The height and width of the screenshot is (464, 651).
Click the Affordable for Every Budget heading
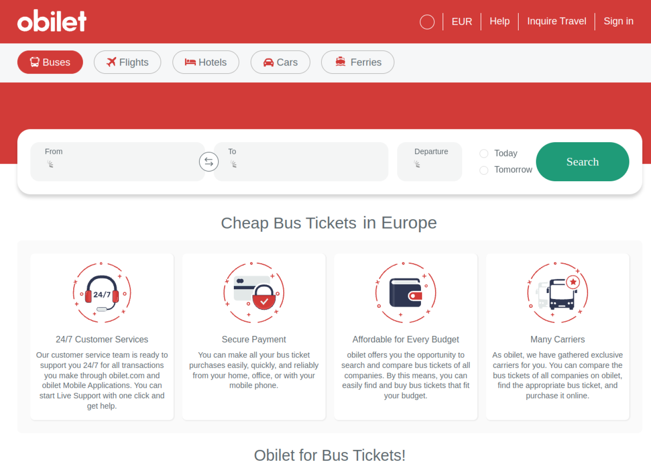[406, 339]
